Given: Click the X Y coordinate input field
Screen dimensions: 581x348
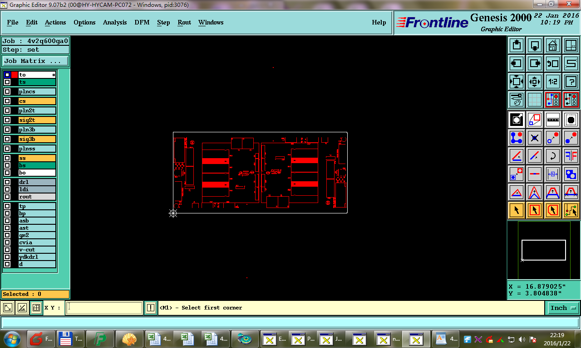Looking at the screenshot, I should (x=104, y=308).
